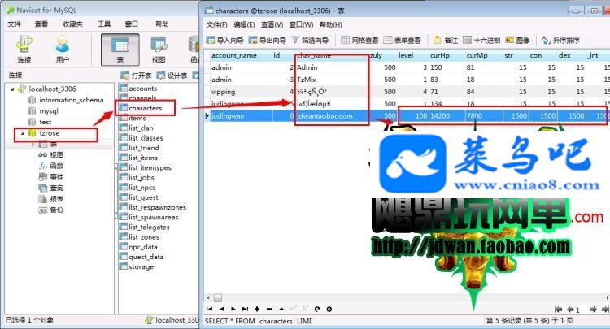Select accounts table in list
This screenshot has height=329, width=610.
pyautogui.click(x=143, y=89)
